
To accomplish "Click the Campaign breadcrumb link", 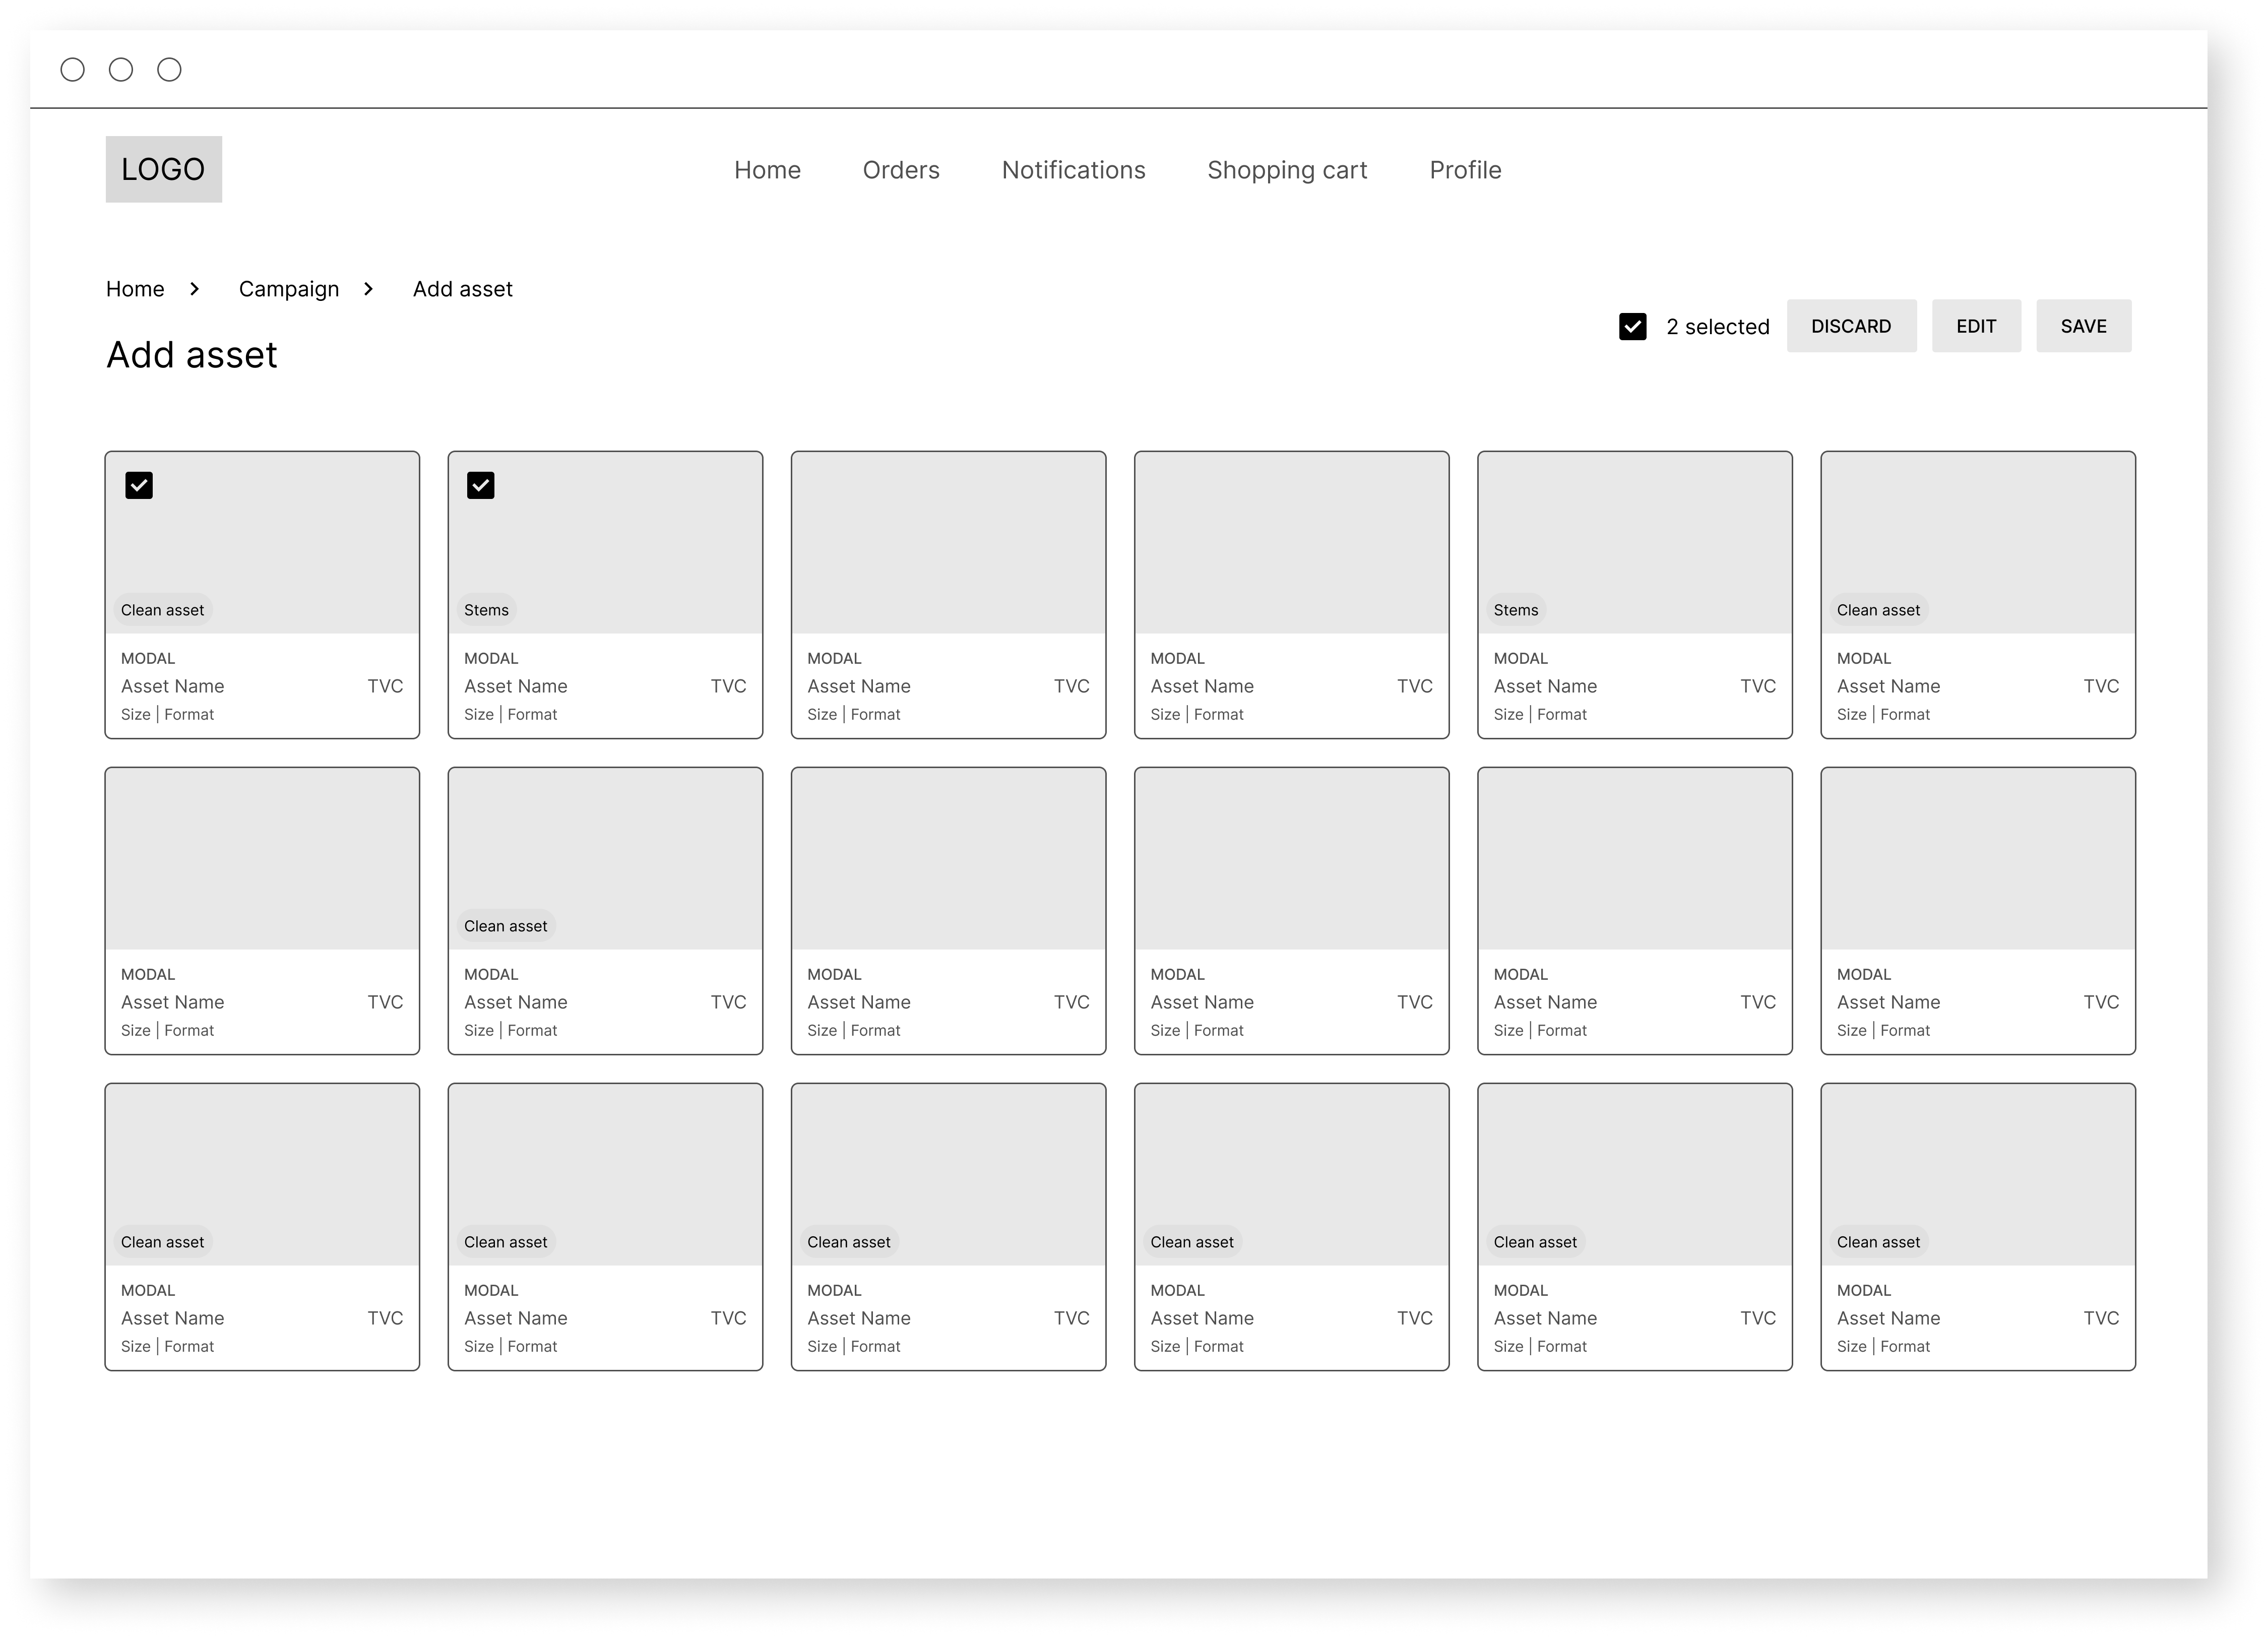I will 288,289.
